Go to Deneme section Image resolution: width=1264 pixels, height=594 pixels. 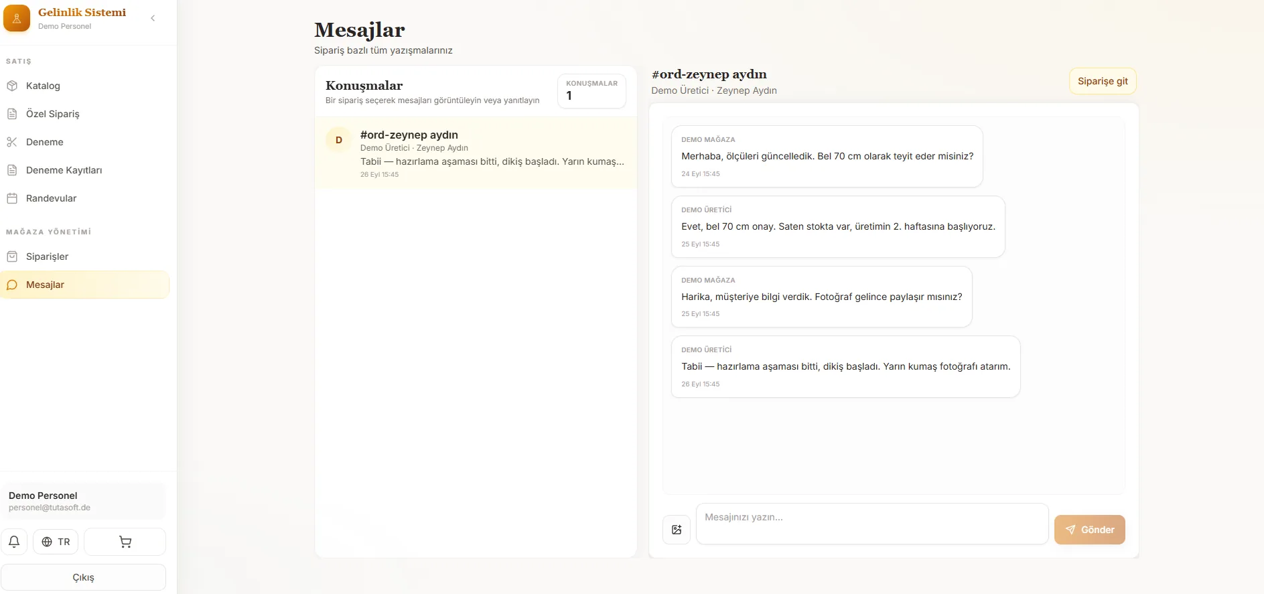tap(84, 142)
